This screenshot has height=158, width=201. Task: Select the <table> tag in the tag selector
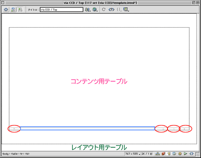[x=15, y=154]
